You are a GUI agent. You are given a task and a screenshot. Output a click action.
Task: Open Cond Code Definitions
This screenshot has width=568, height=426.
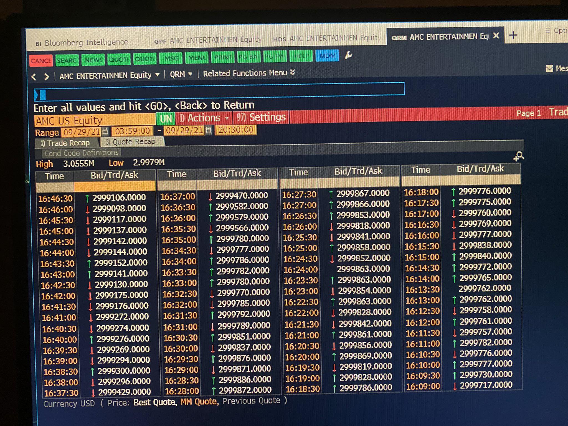pyautogui.click(x=82, y=153)
